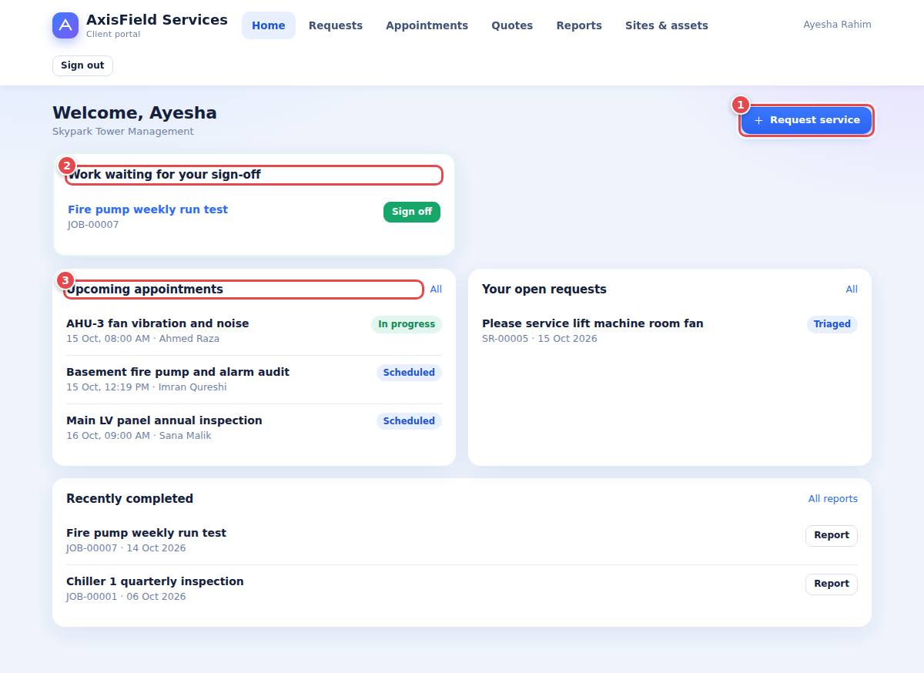This screenshot has height=673, width=924.
Task: Open Main LV panel annual inspection
Action: pyautogui.click(x=164, y=420)
